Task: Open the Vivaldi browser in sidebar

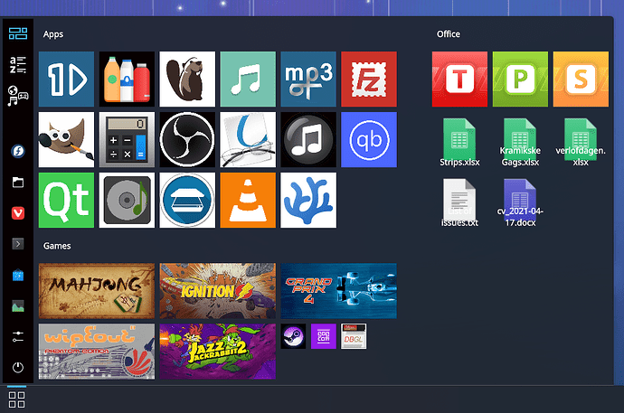Action: click(x=17, y=211)
